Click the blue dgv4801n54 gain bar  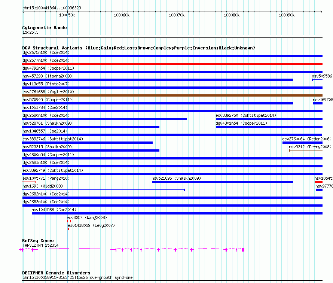pyautogui.click(x=269, y=127)
